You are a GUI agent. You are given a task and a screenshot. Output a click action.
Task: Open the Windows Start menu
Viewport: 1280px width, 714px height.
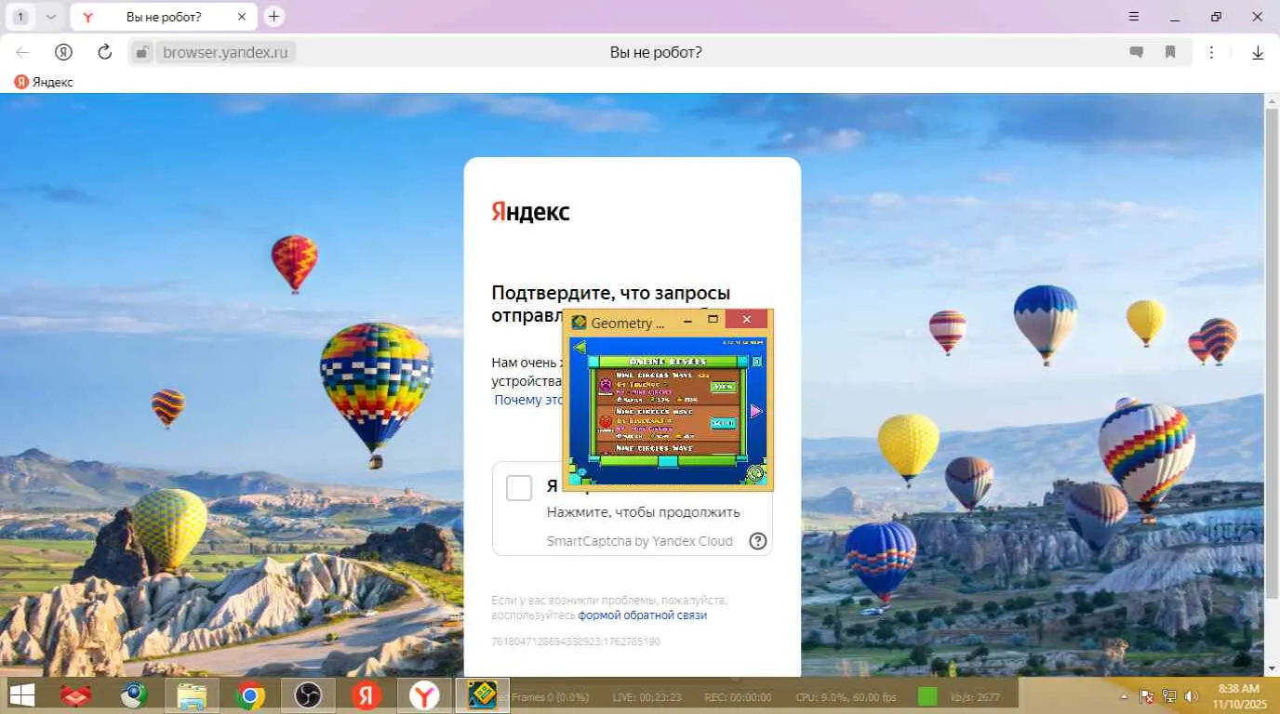pos(22,695)
